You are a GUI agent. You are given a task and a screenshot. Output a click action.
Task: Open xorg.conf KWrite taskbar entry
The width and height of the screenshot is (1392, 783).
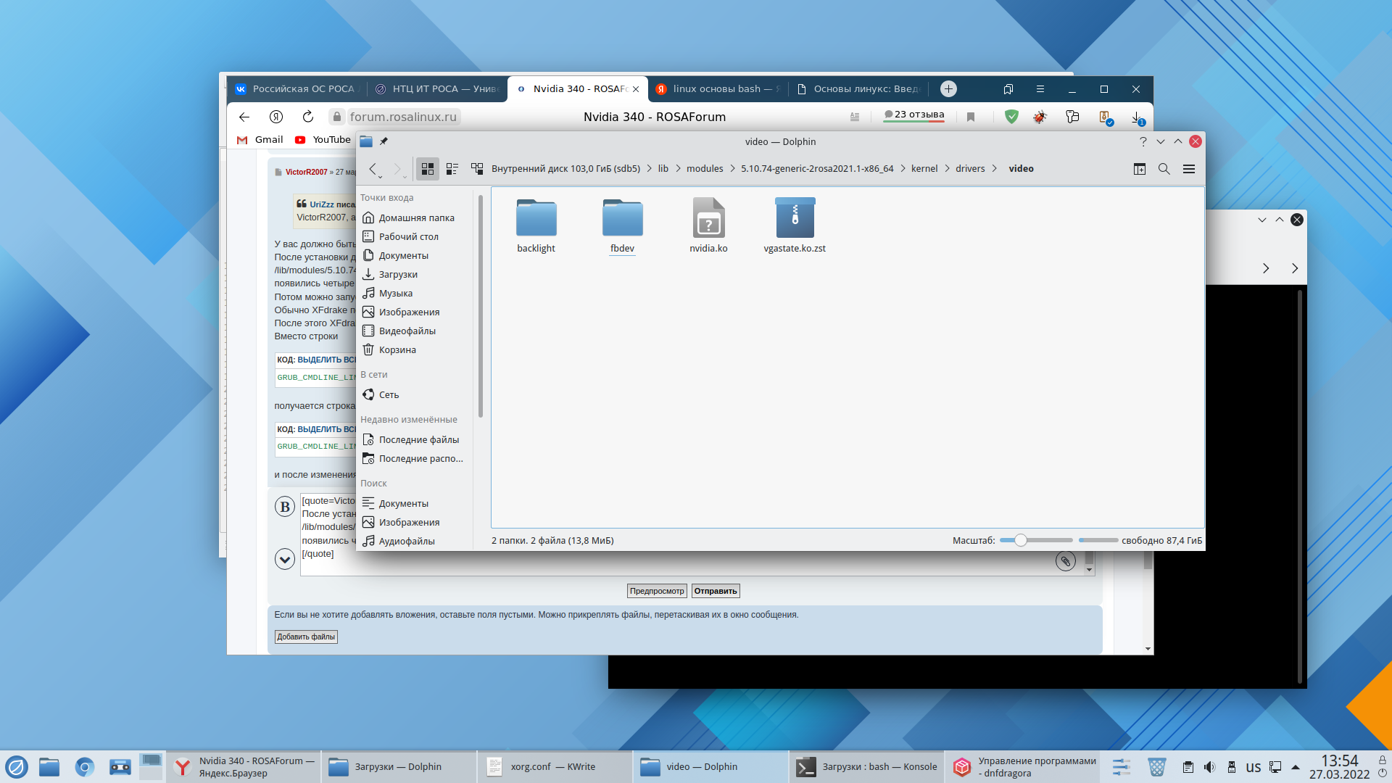pyautogui.click(x=552, y=767)
